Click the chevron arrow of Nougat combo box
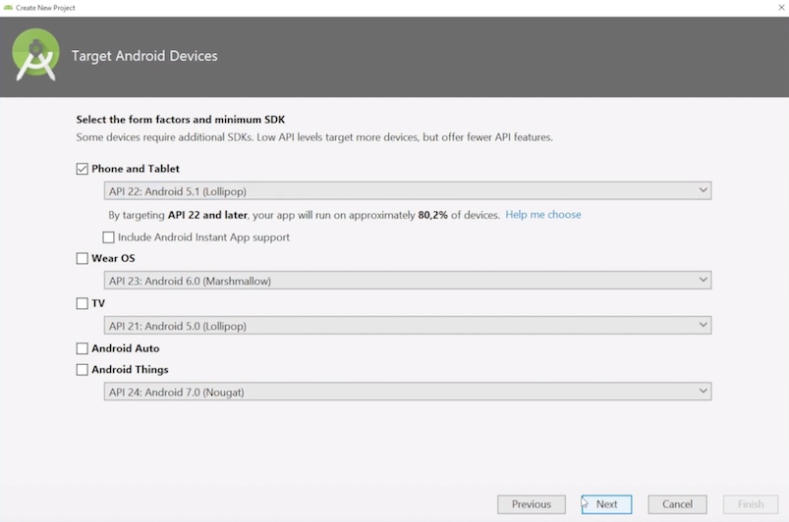The image size is (789, 522). pos(703,391)
